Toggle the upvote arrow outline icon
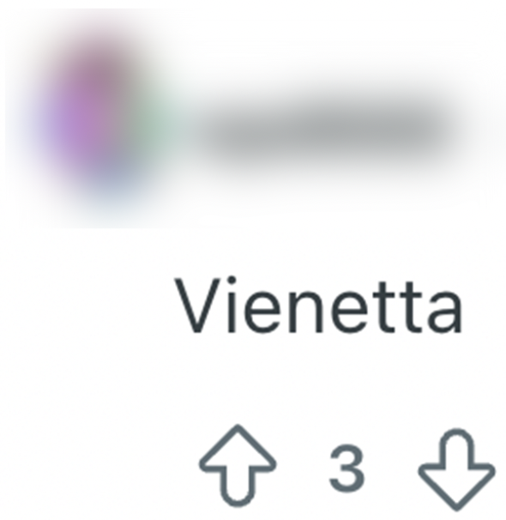Viewport: 506px width, 520px height. (238, 465)
